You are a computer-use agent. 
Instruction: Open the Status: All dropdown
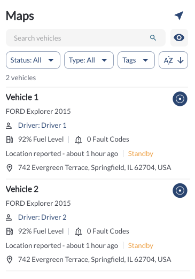33,60
